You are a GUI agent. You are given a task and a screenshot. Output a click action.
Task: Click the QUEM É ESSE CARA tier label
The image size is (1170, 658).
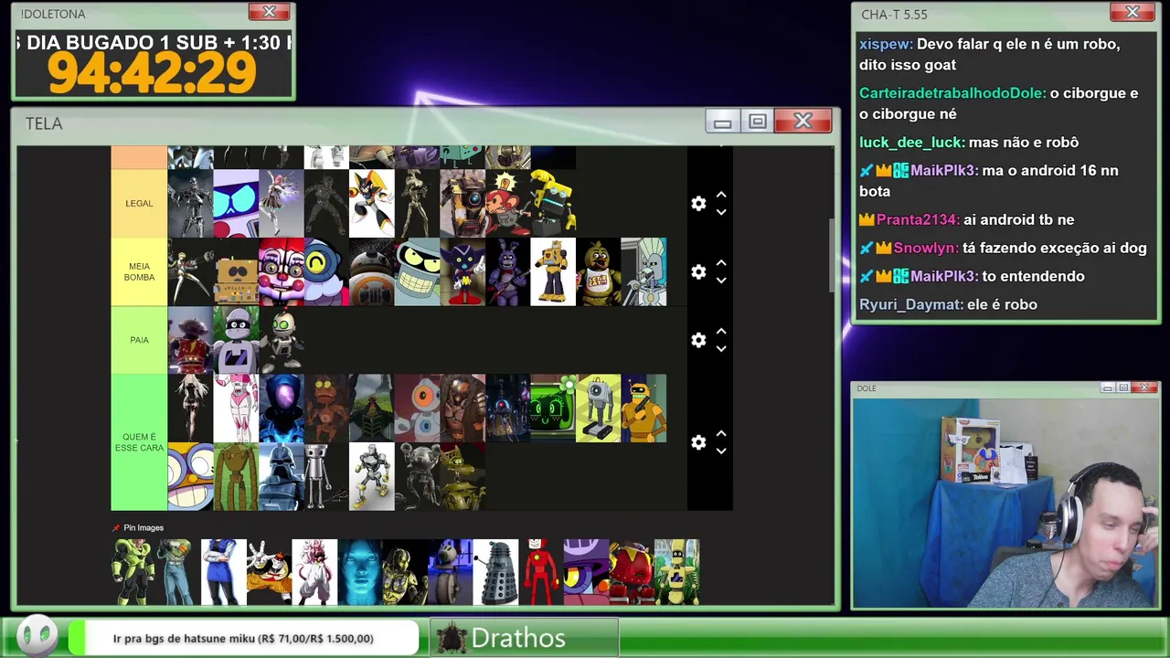coord(139,442)
